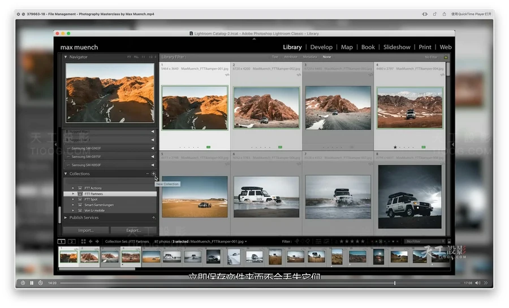Open the Slideshow module tab
Screen dimensions: 509x308
[x=397, y=47]
